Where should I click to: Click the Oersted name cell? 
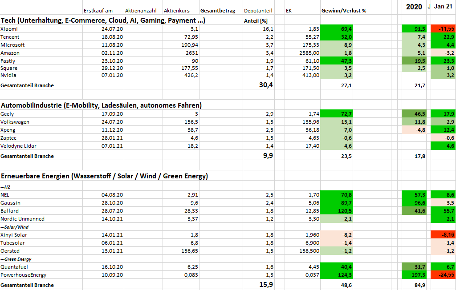point(41,251)
